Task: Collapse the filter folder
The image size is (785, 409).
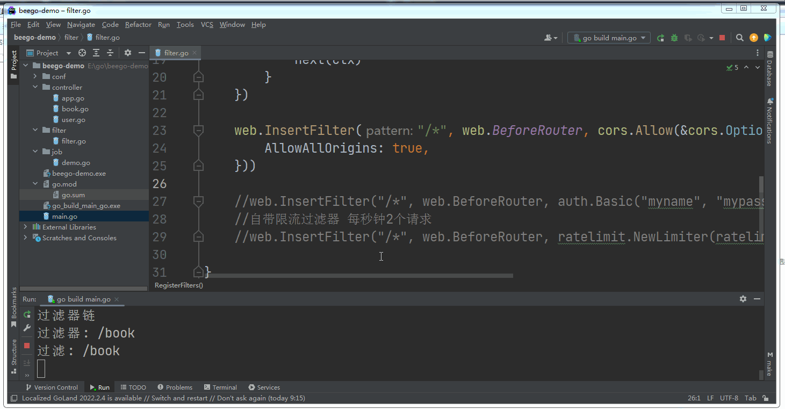Action: [x=35, y=130]
